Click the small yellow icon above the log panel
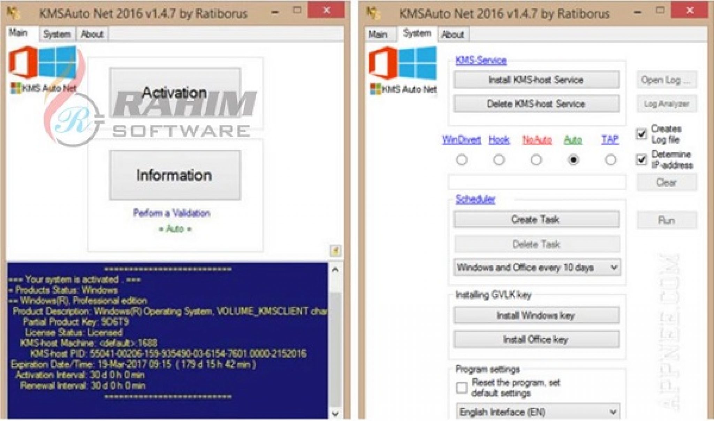The height and width of the screenshot is (421, 714). tap(335, 250)
